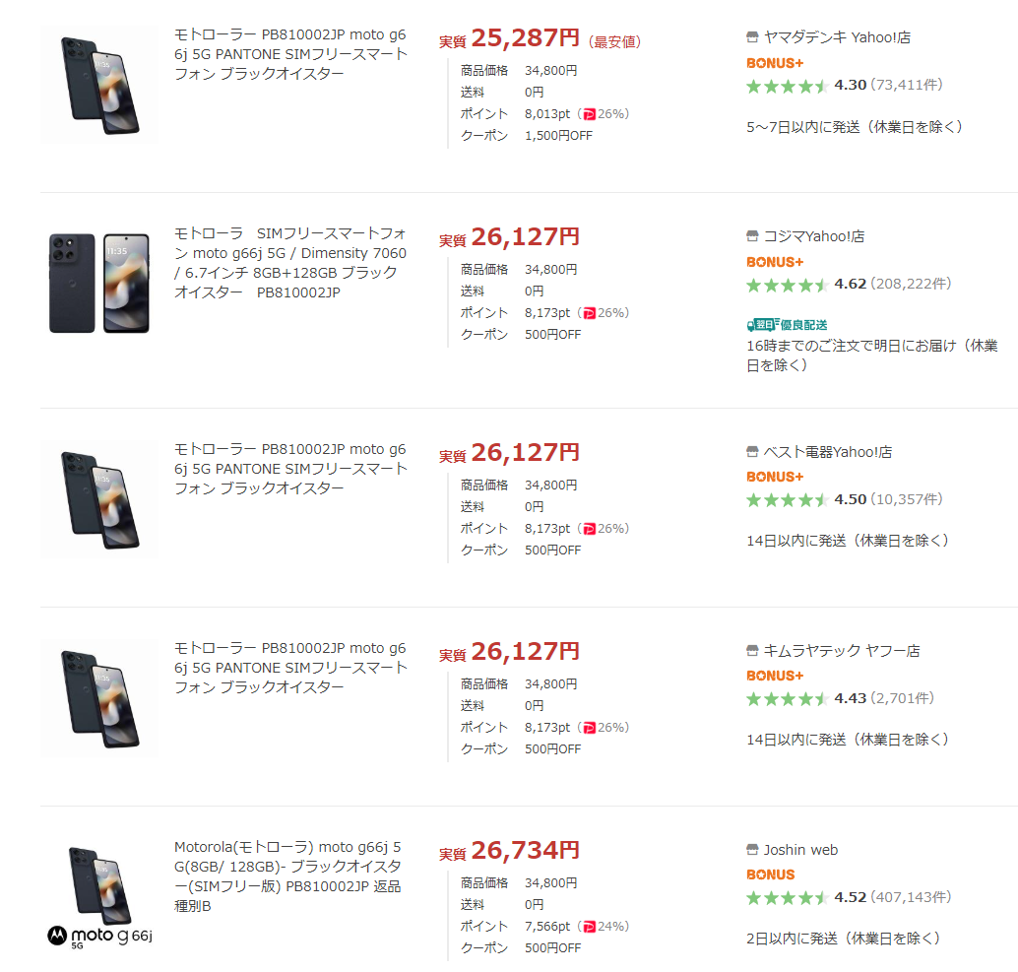This screenshot has width=1018, height=972.
Task: Open the ヤマダデンキ Yahoo!店 store link
Action: [838, 37]
